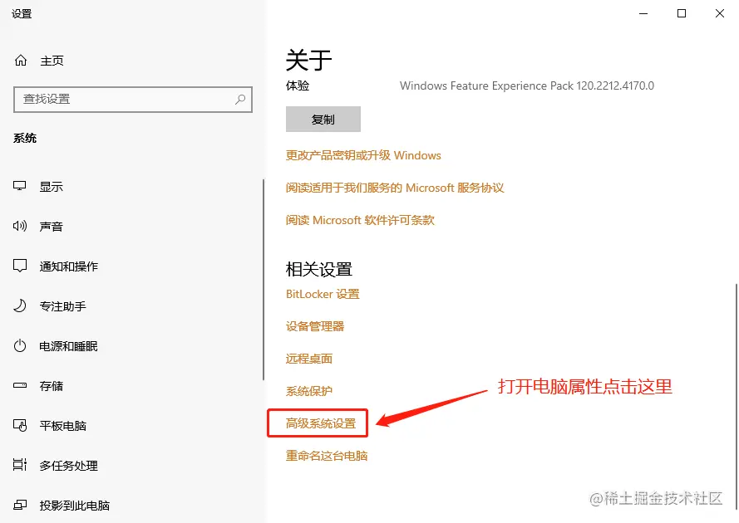739x523 pixels.
Task: Click the main content vertical scrollbar
Action: [x=737, y=396]
